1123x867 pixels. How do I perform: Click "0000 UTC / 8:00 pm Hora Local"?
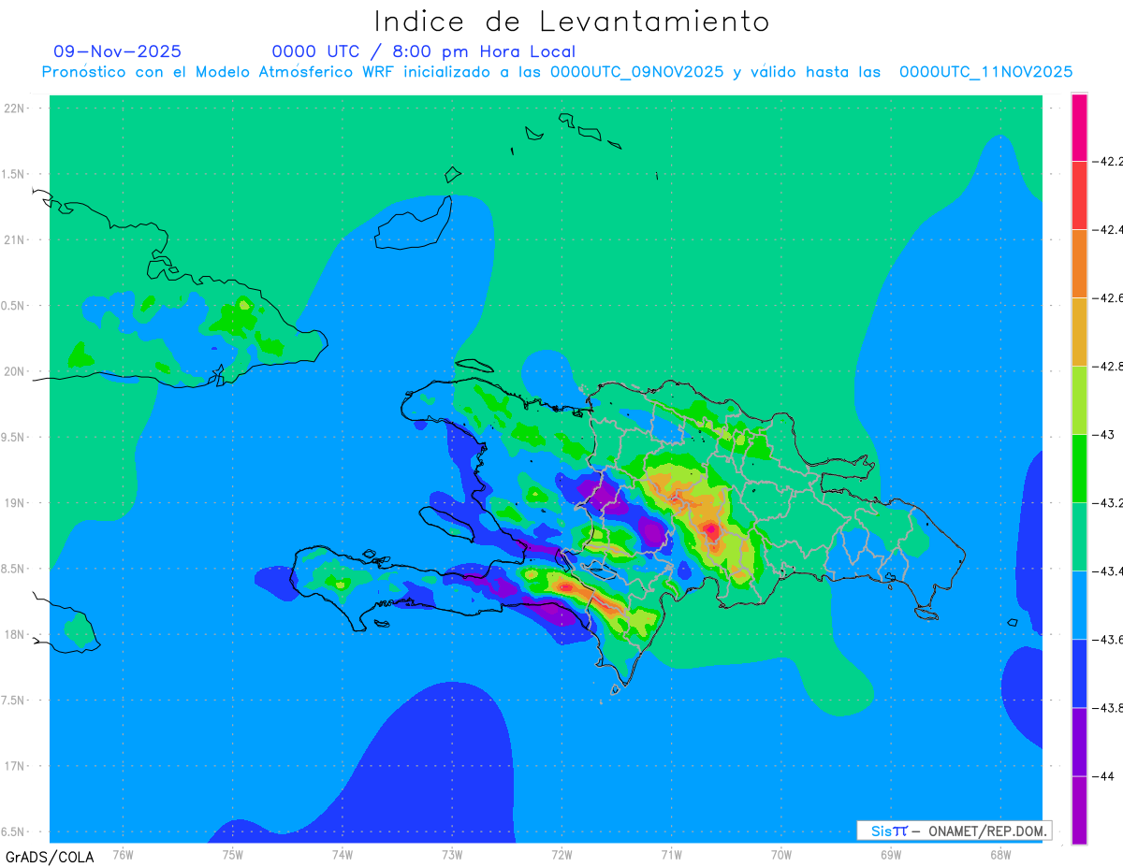click(423, 51)
